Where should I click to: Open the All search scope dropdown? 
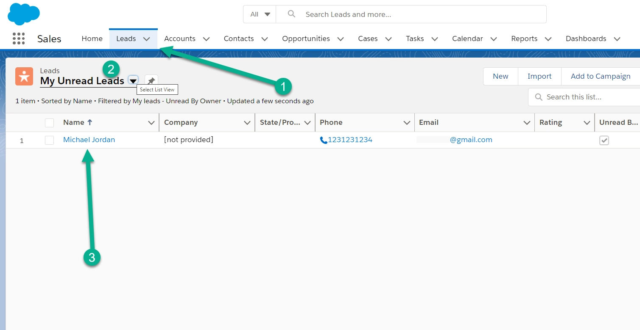[260, 14]
